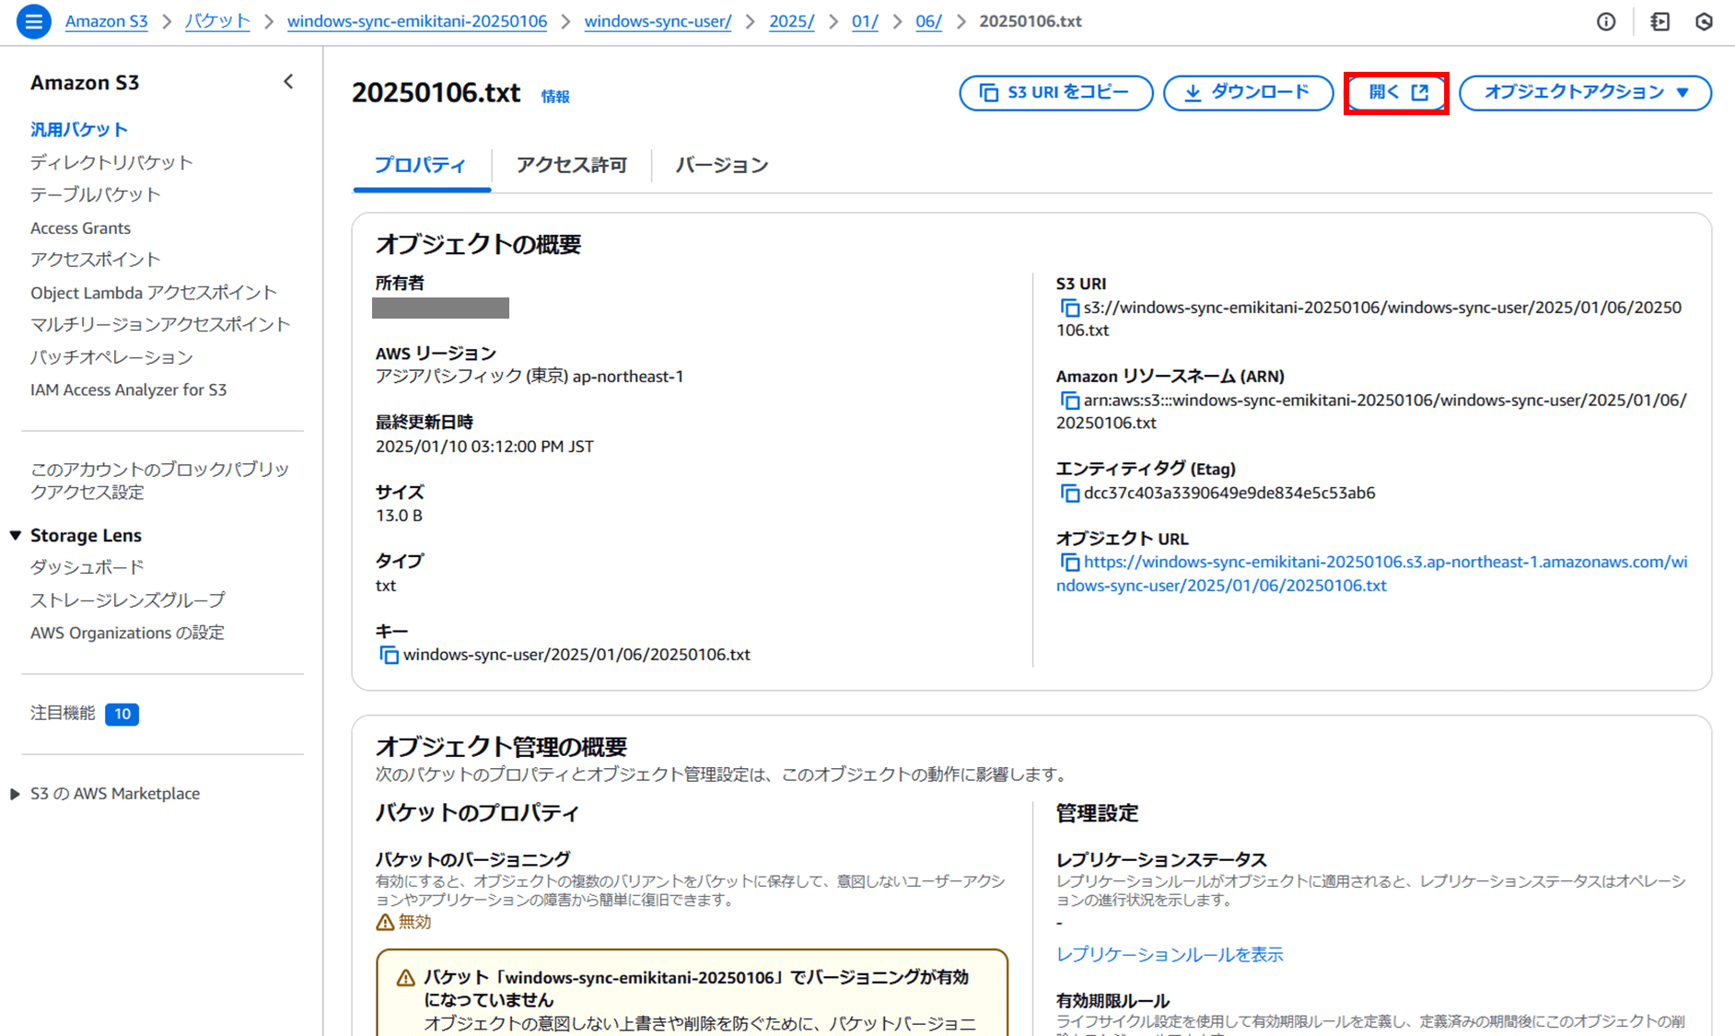Click the hexagon settings icon in header
Screen dimensions: 1735x1036
(1704, 21)
